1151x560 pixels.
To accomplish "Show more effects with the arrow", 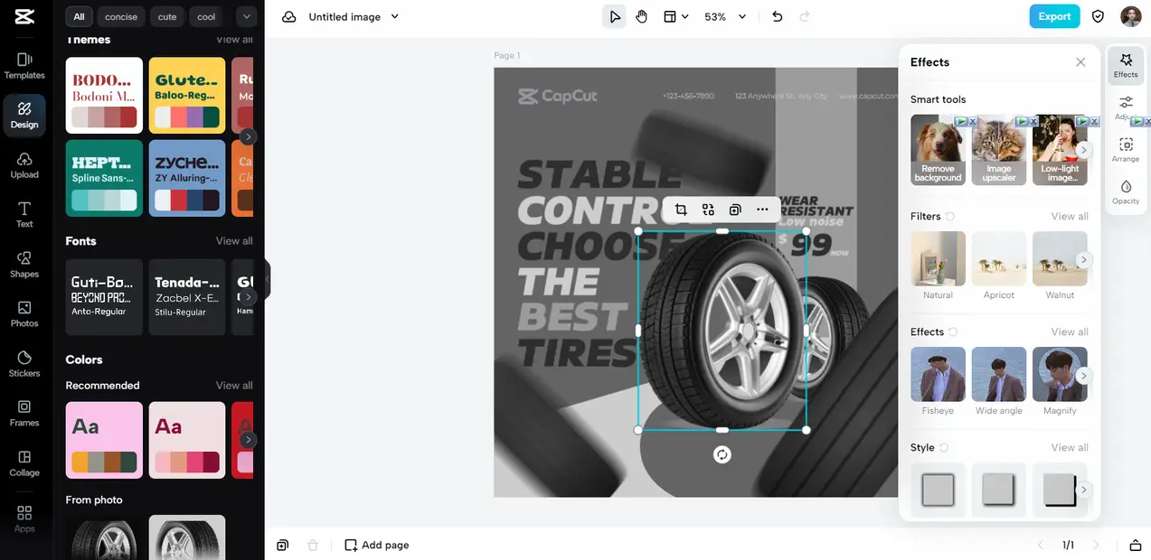I will (1083, 375).
